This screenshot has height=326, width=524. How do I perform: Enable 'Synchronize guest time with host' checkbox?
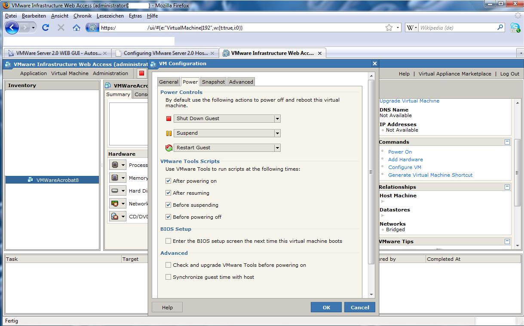169,277
